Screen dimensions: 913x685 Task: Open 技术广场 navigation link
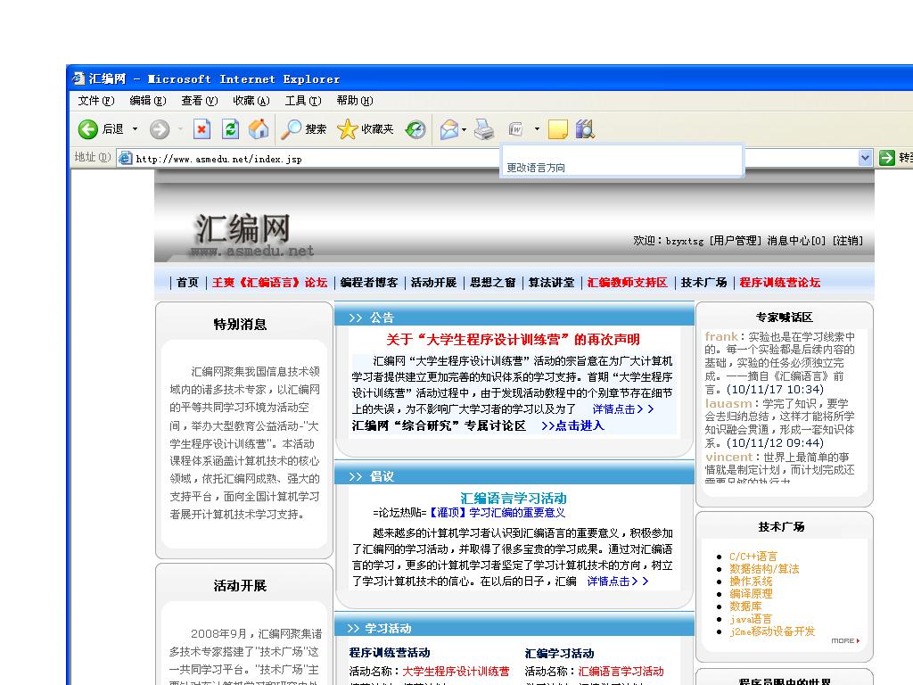tap(704, 283)
